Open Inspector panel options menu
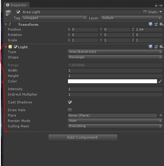Viewport: 164px width, 166px height. pyautogui.click(x=161, y=5)
